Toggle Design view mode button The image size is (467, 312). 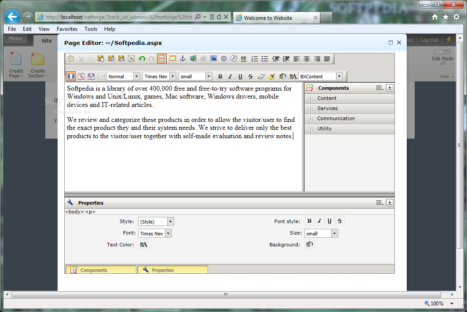(x=71, y=76)
